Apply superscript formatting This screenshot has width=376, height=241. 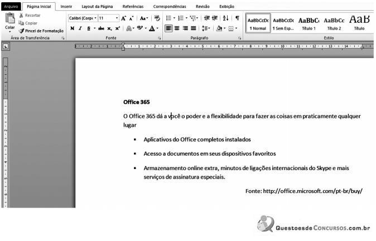point(117,28)
